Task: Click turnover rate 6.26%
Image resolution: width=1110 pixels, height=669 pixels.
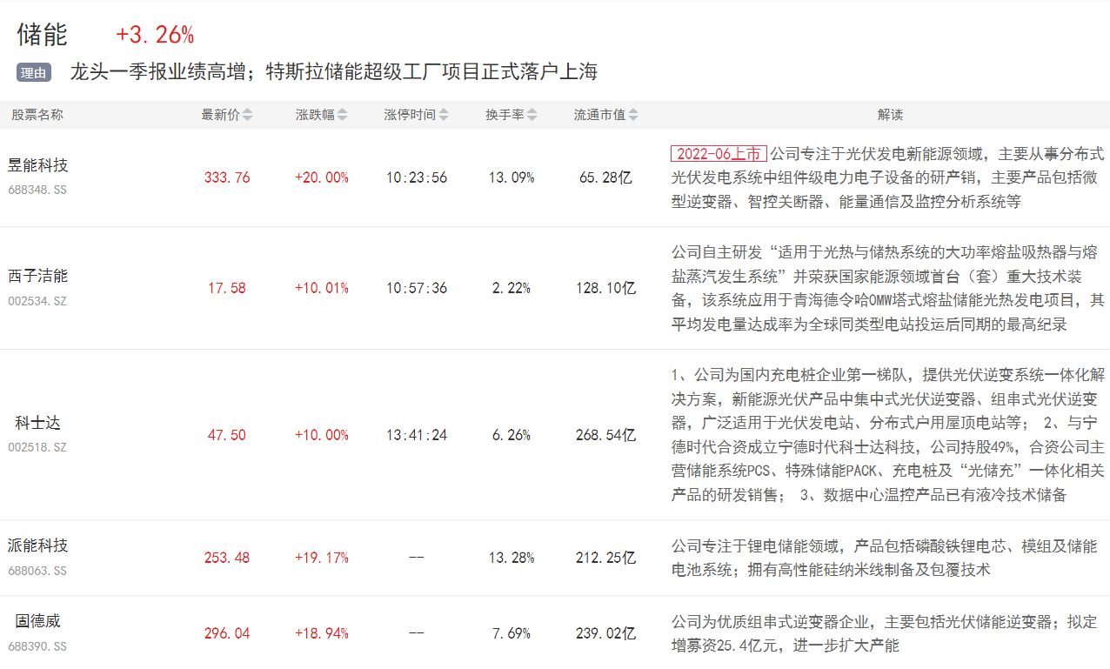Action: point(512,435)
